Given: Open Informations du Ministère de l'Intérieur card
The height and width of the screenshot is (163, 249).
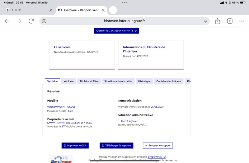Looking at the screenshot, I should pos(151,55).
